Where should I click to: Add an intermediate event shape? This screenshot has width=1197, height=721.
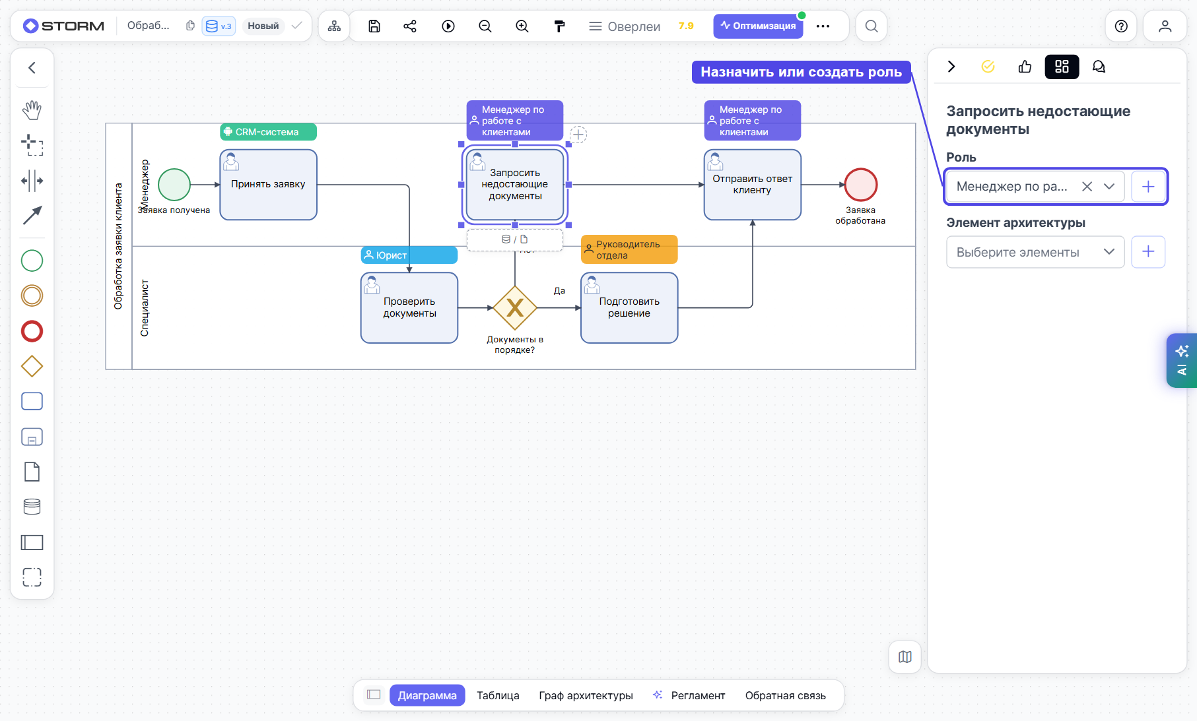pyautogui.click(x=32, y=296)
